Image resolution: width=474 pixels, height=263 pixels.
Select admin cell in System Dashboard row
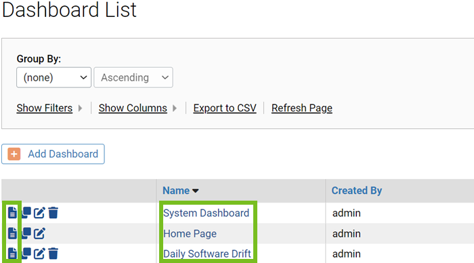point(347,213)
